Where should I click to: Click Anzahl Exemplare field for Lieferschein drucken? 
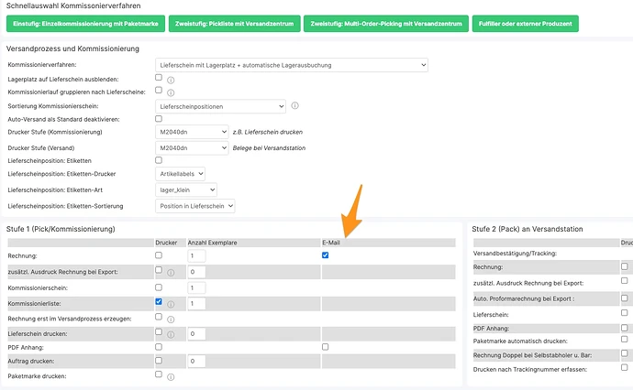click(x=196, y=333)
